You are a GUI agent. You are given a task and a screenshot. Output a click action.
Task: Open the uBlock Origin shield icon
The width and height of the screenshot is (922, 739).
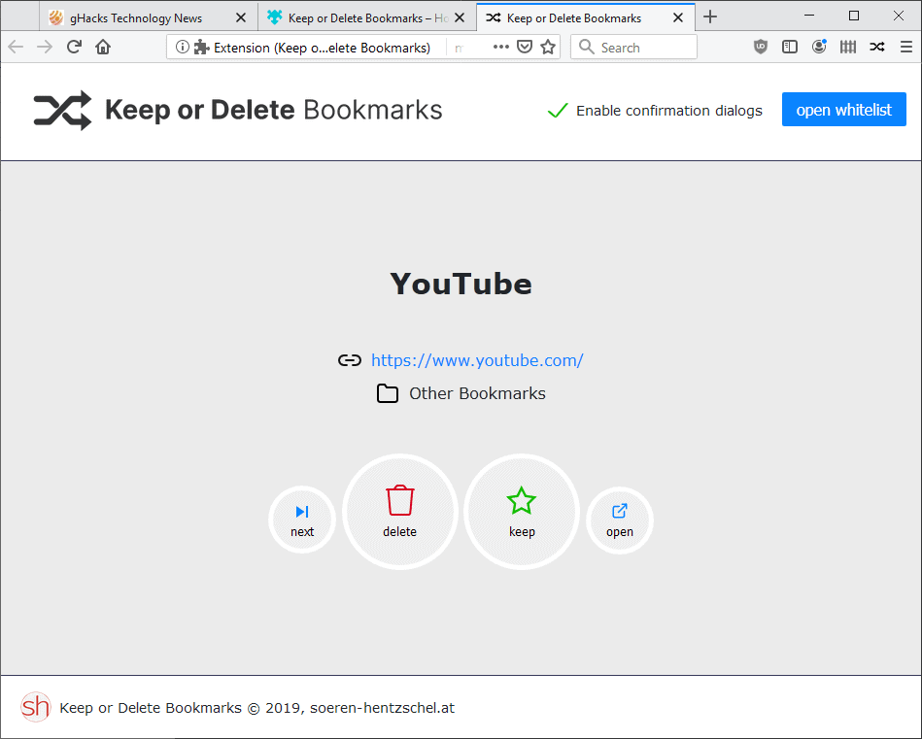click(761, 47)
